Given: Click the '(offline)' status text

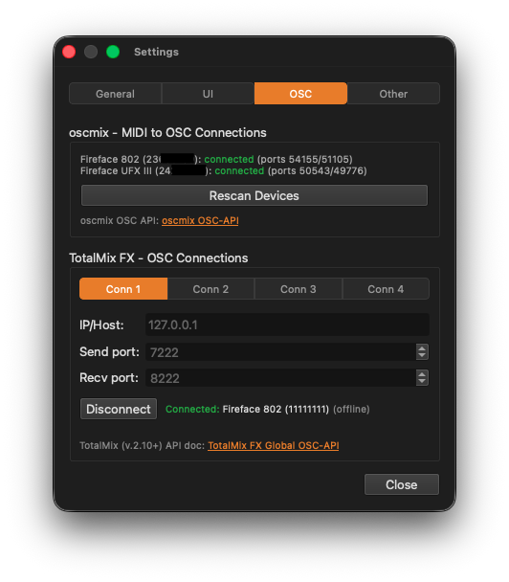Looking at the screenshot, I should (x=351, y=409).
